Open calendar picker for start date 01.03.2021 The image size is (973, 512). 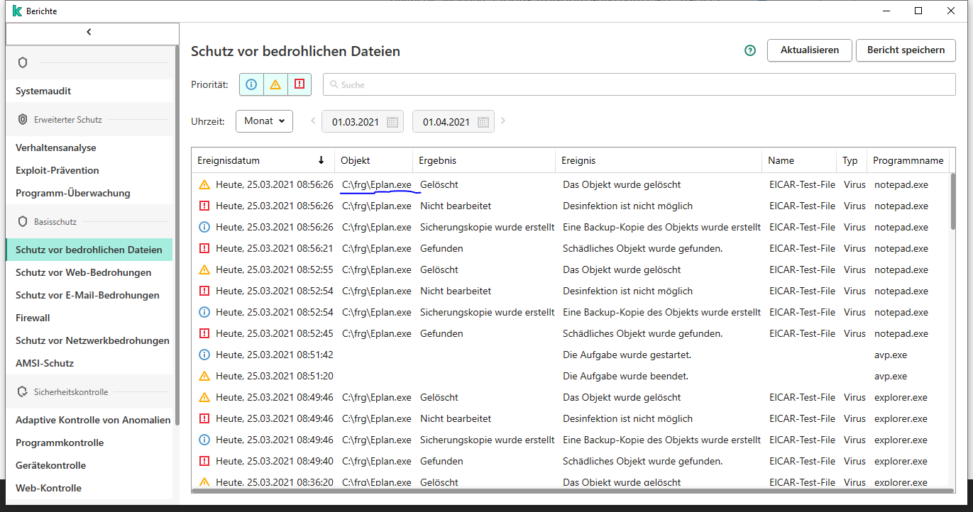coord(392,122)
